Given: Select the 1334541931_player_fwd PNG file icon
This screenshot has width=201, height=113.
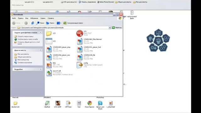Looking at the screenshot, I should [x=79, y=49].
